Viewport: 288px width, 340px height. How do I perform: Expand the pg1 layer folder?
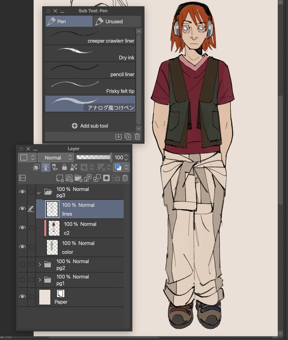point(39,280)
